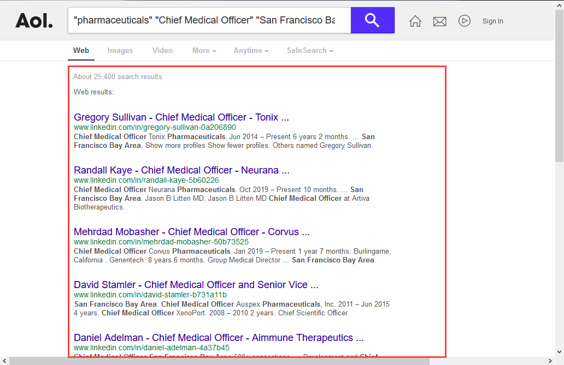Click the daniel-adelman-4a37b45 LinkedIn URL
This screenshot has height=365, width=564.
[151, 348]
